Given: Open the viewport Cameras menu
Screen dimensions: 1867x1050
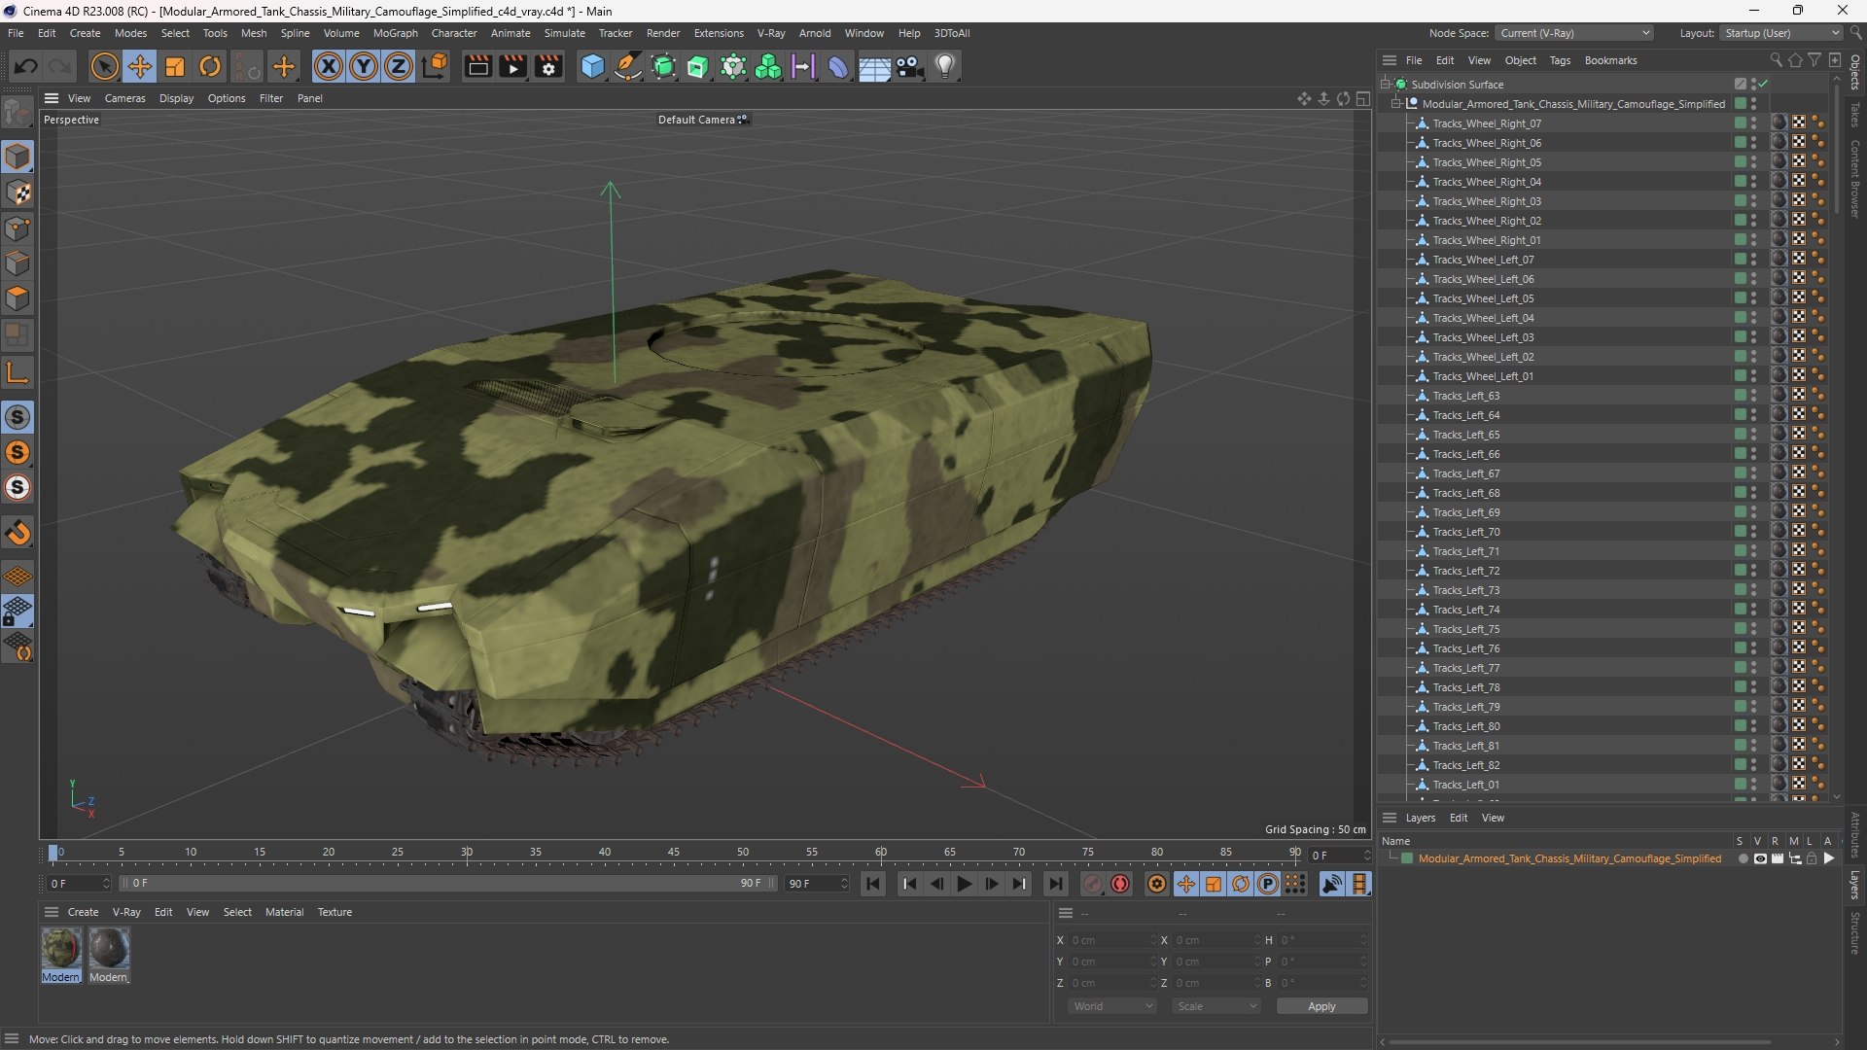Looking at the screenshot, I should pyautogui.click(x=124, y=98).
